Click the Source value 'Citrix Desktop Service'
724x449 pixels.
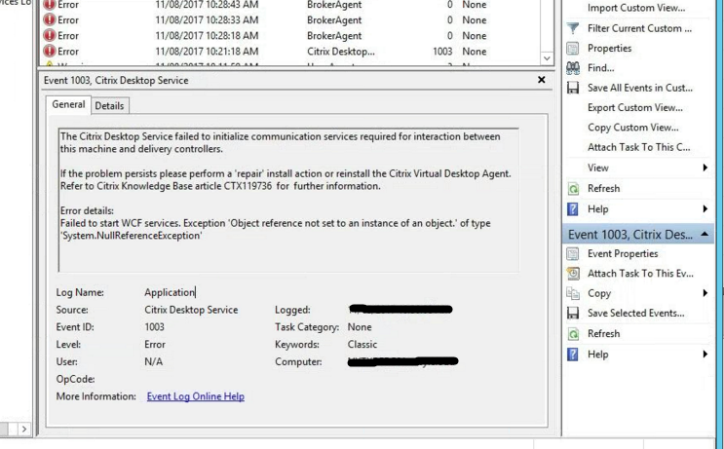tap(191, 310)
